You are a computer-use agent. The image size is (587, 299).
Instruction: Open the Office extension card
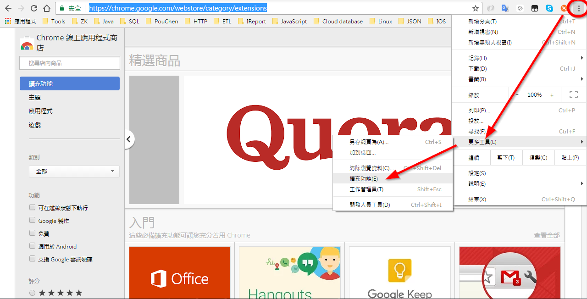pos(180,273)
